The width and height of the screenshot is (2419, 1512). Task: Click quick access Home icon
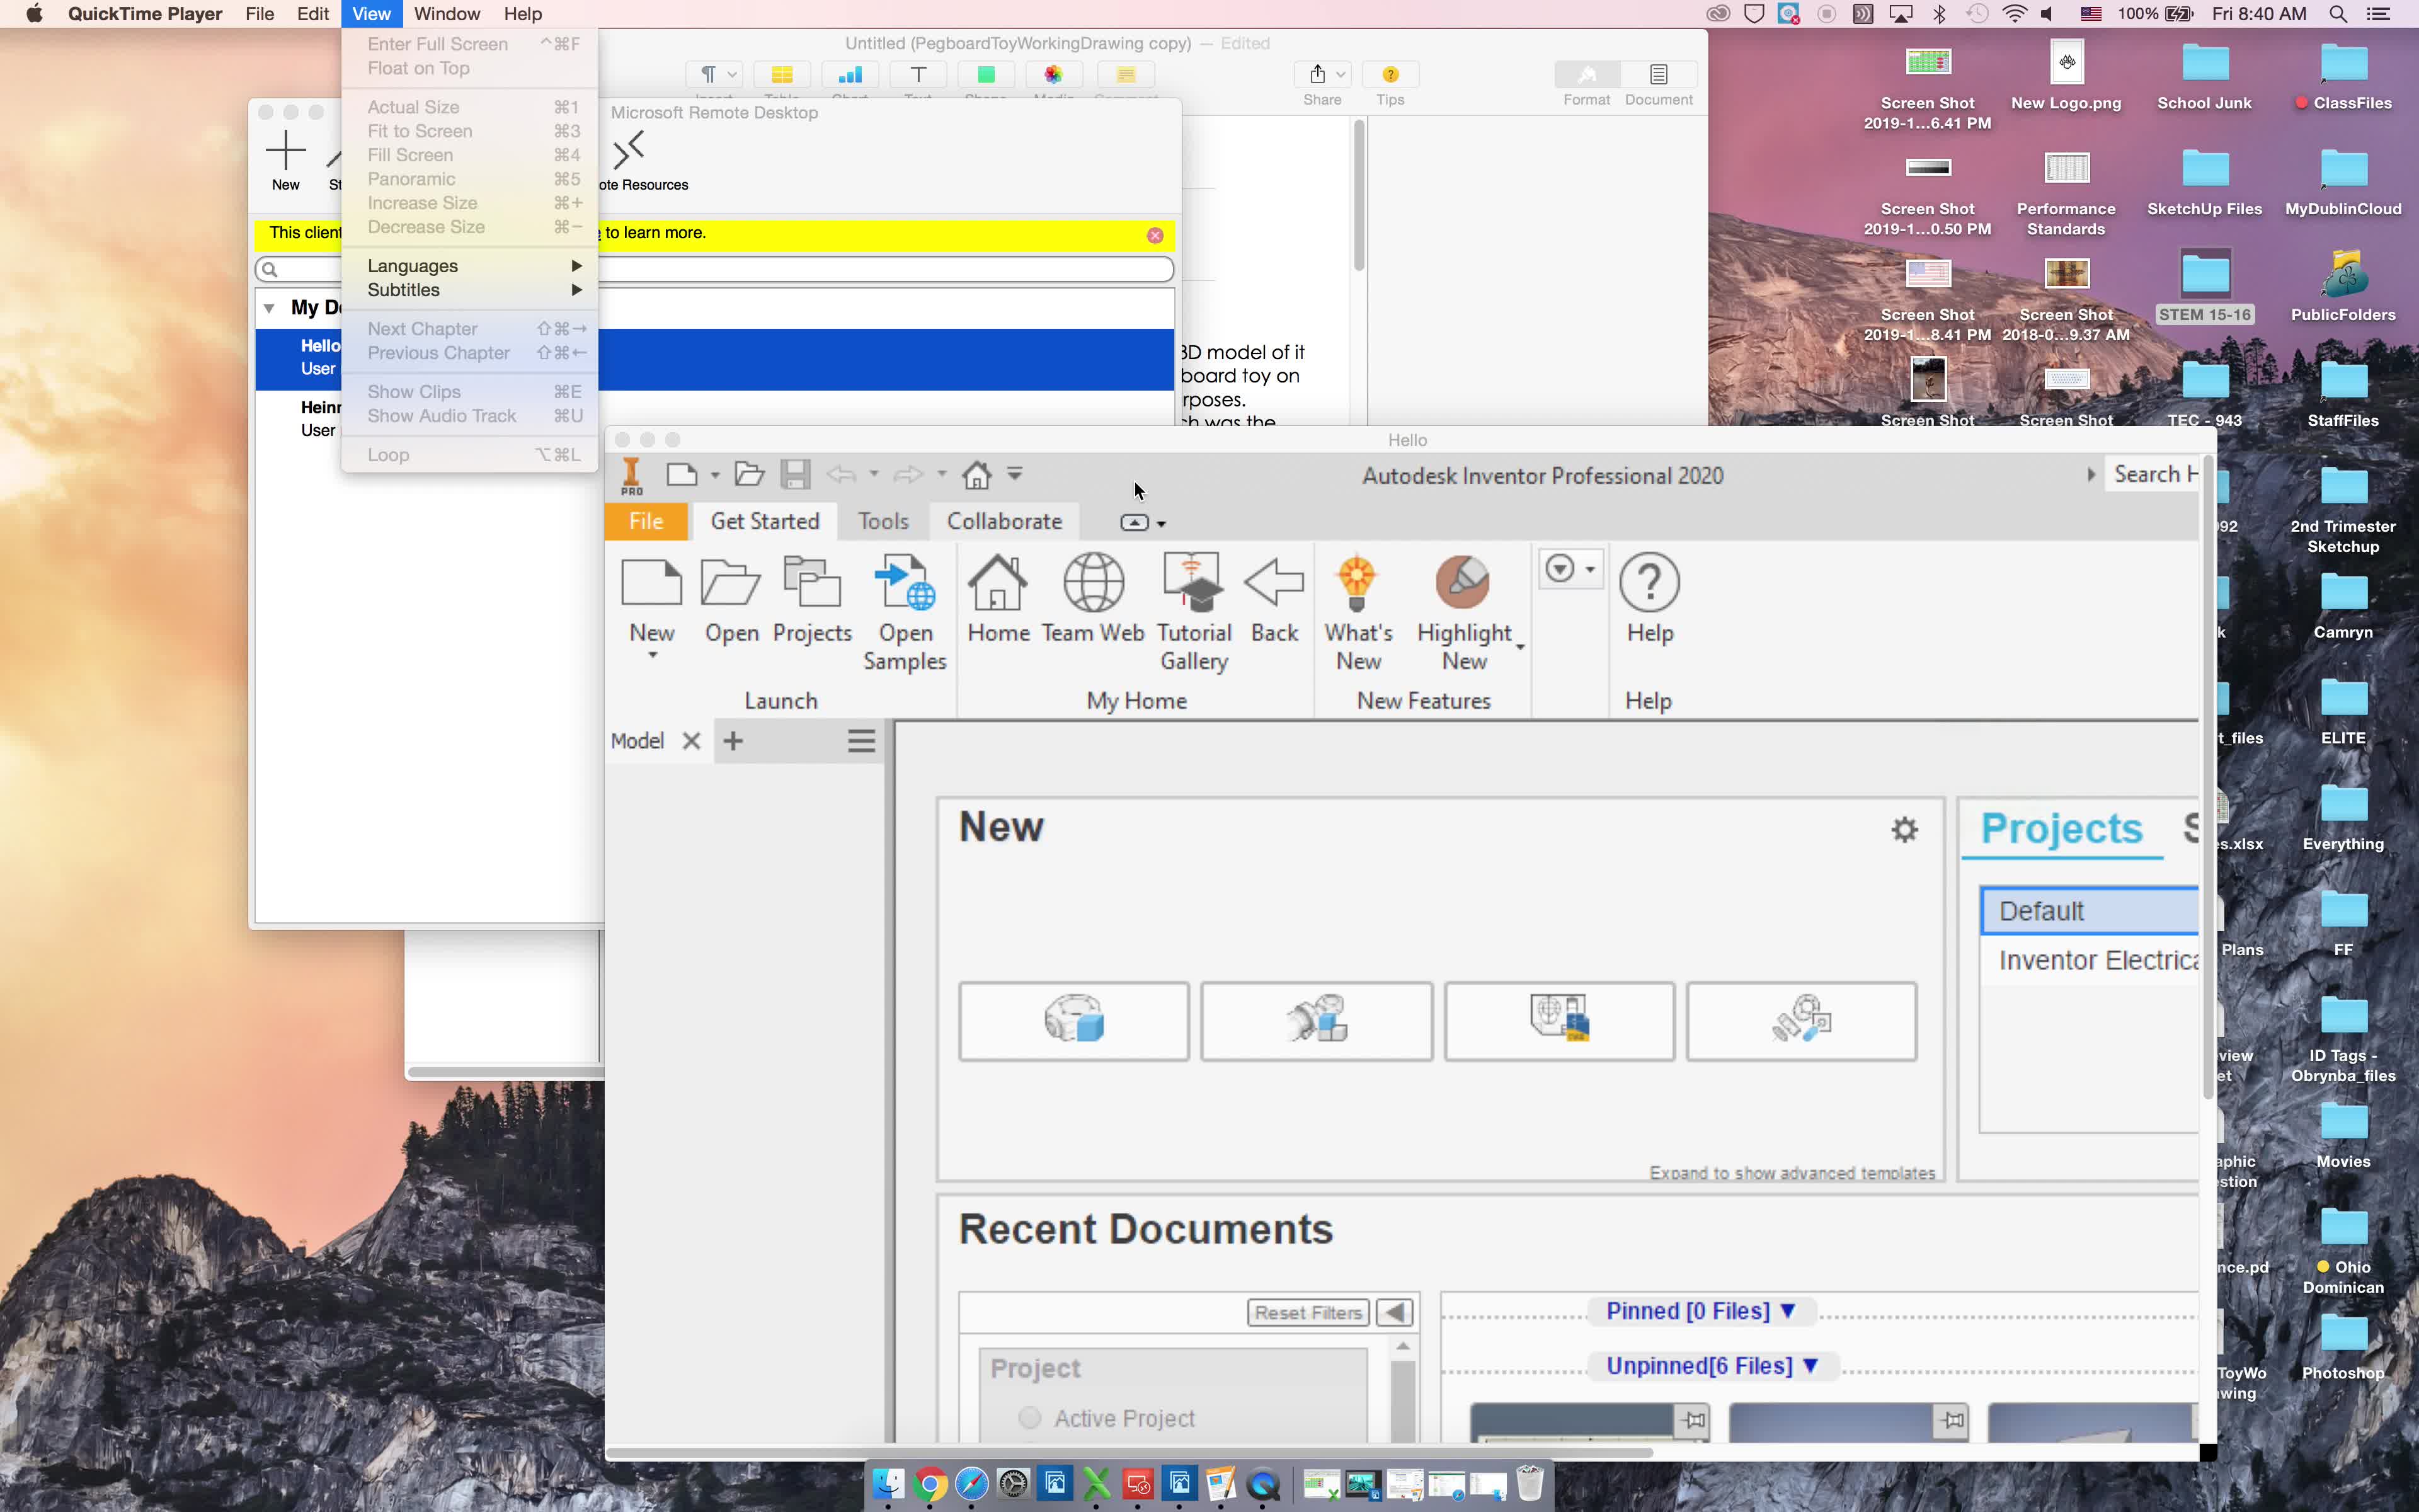coord(976,474)
